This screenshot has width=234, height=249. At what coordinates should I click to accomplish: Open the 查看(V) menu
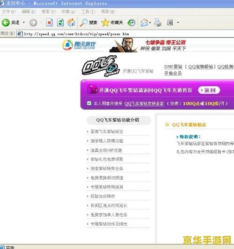pyautogui.click(x=48, y=12)
